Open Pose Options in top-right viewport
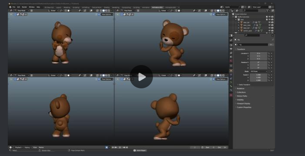 point(221,14)
